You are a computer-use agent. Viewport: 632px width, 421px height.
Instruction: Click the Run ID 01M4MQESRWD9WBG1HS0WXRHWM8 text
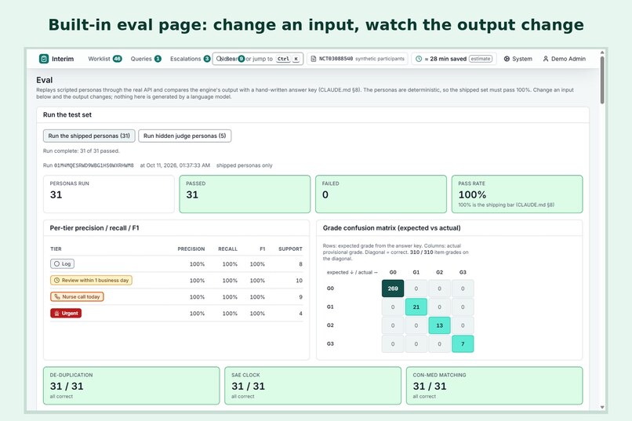tap(93, 165)
